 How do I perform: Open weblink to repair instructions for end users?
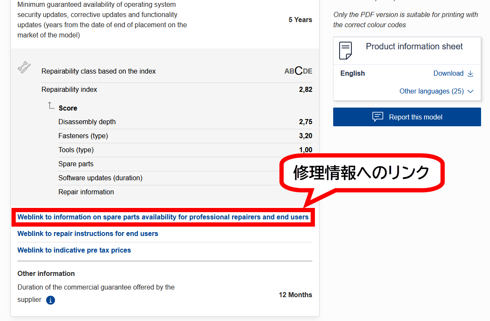pos(88,233)
